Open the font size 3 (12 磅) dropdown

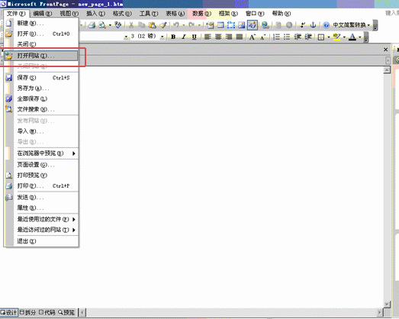tap(162, 37)
